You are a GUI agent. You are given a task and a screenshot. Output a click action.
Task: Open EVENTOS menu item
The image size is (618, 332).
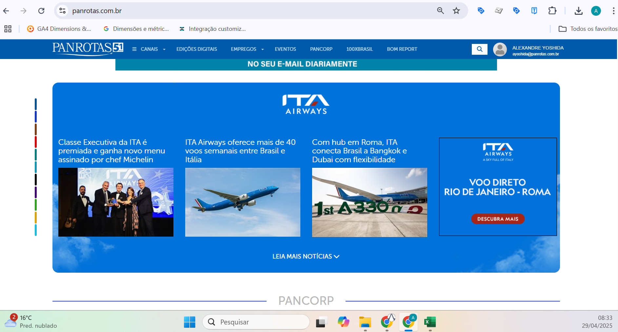point(285,49)
